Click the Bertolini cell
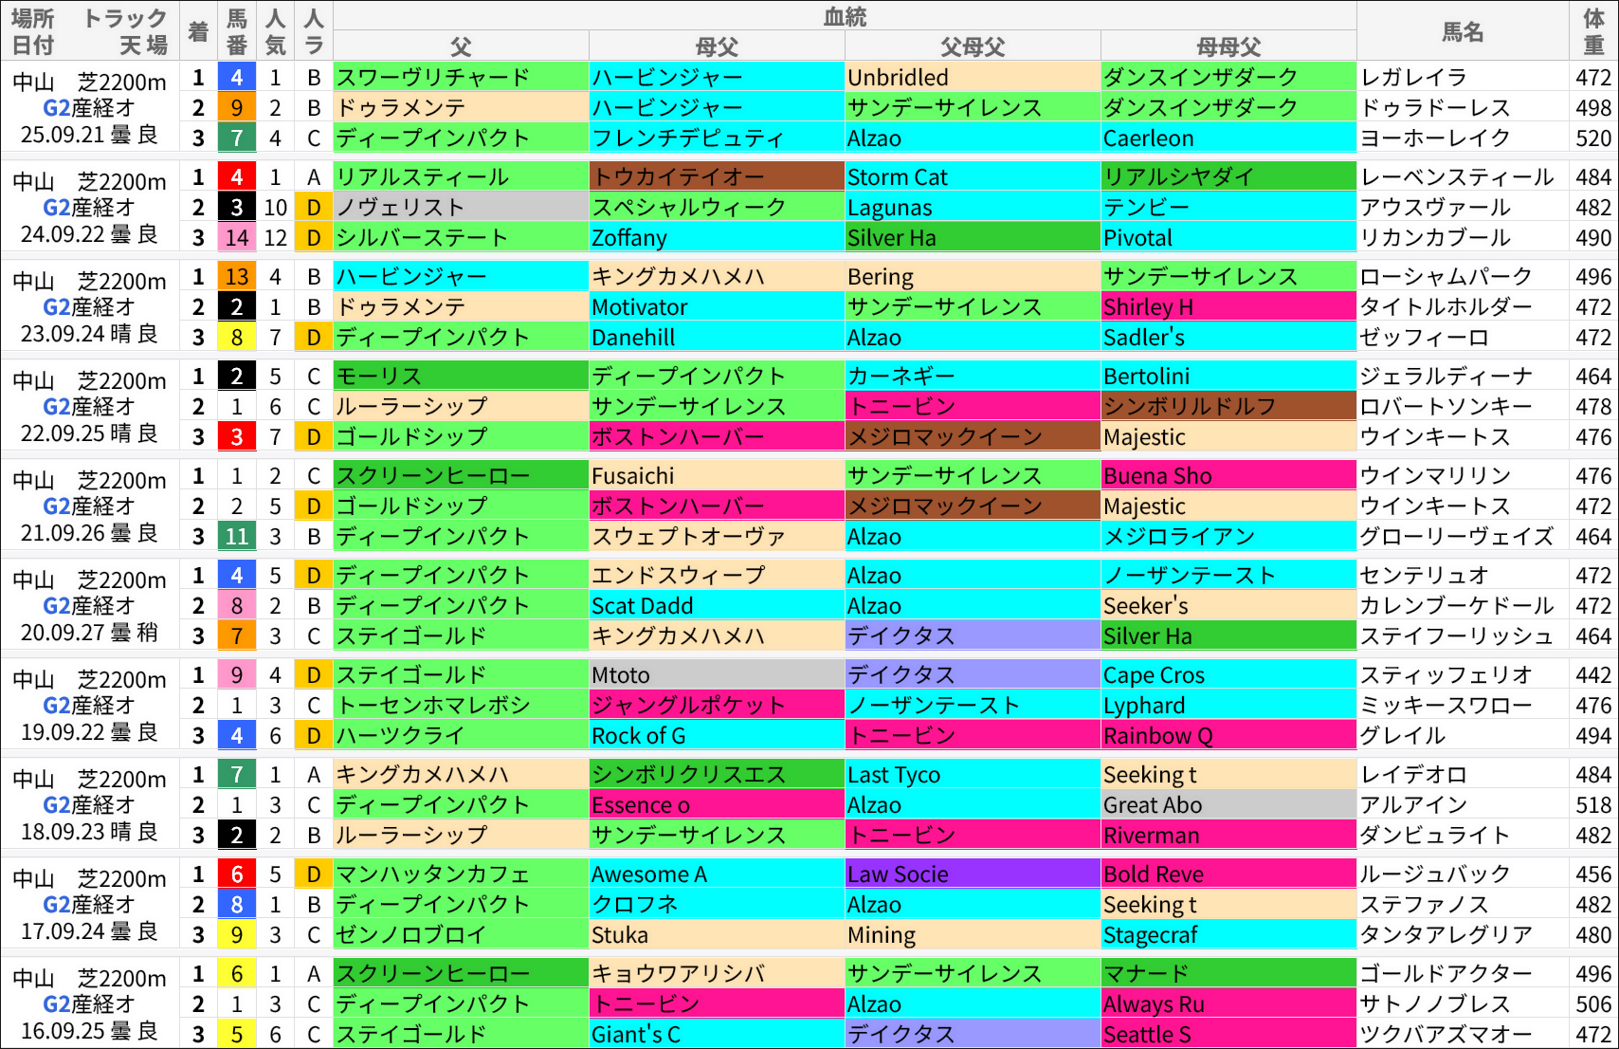This screenshot has height=1049, width=1619. 1228,377
